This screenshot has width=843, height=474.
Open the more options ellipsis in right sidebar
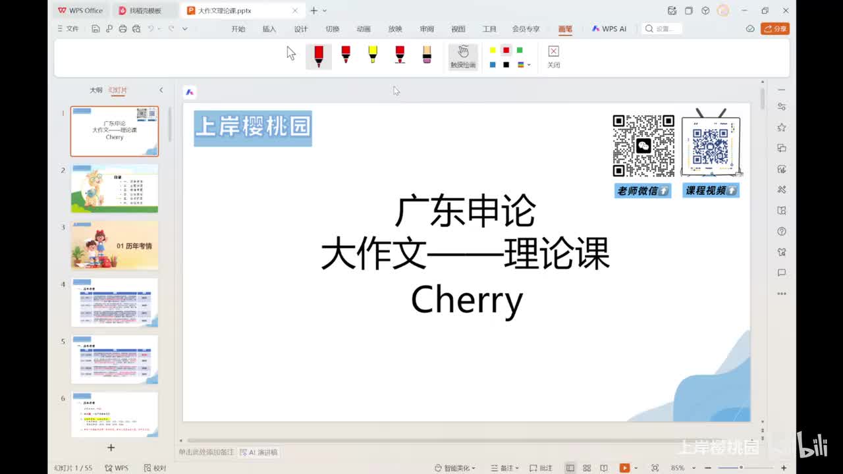click(x=782, y=294)
